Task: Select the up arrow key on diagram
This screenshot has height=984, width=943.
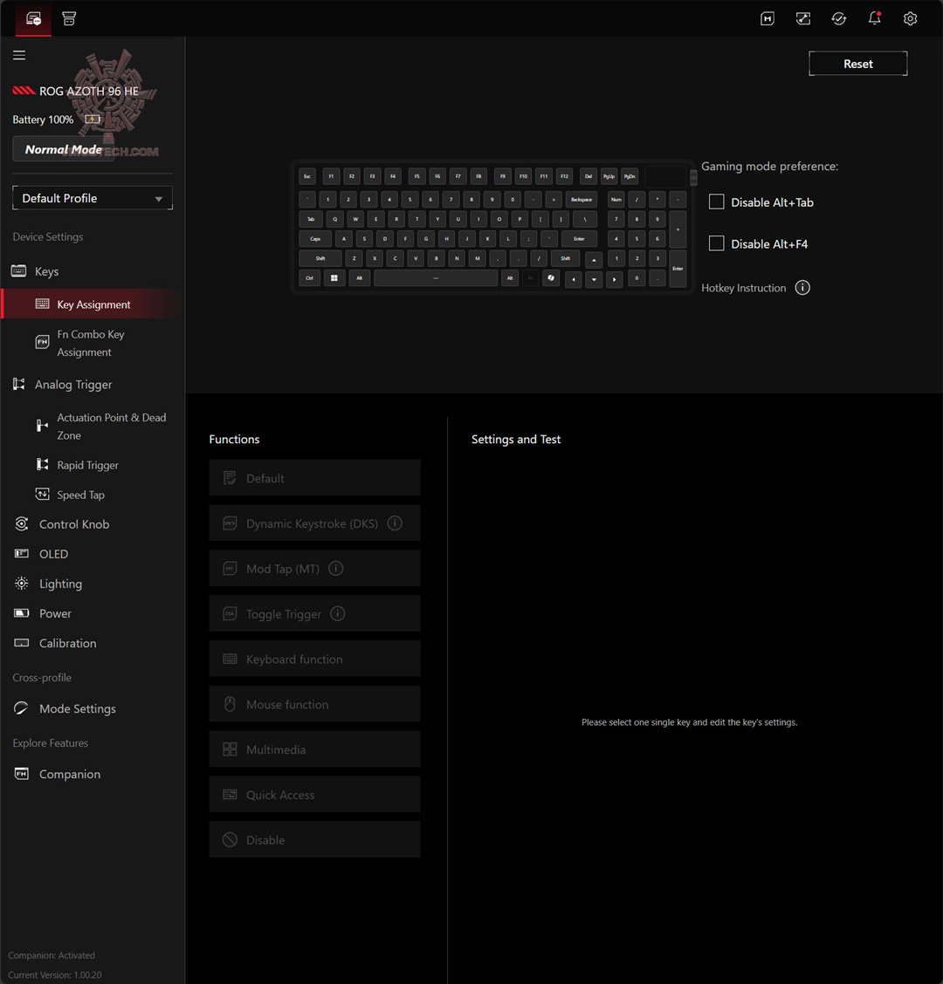Action: coord(594,260)
